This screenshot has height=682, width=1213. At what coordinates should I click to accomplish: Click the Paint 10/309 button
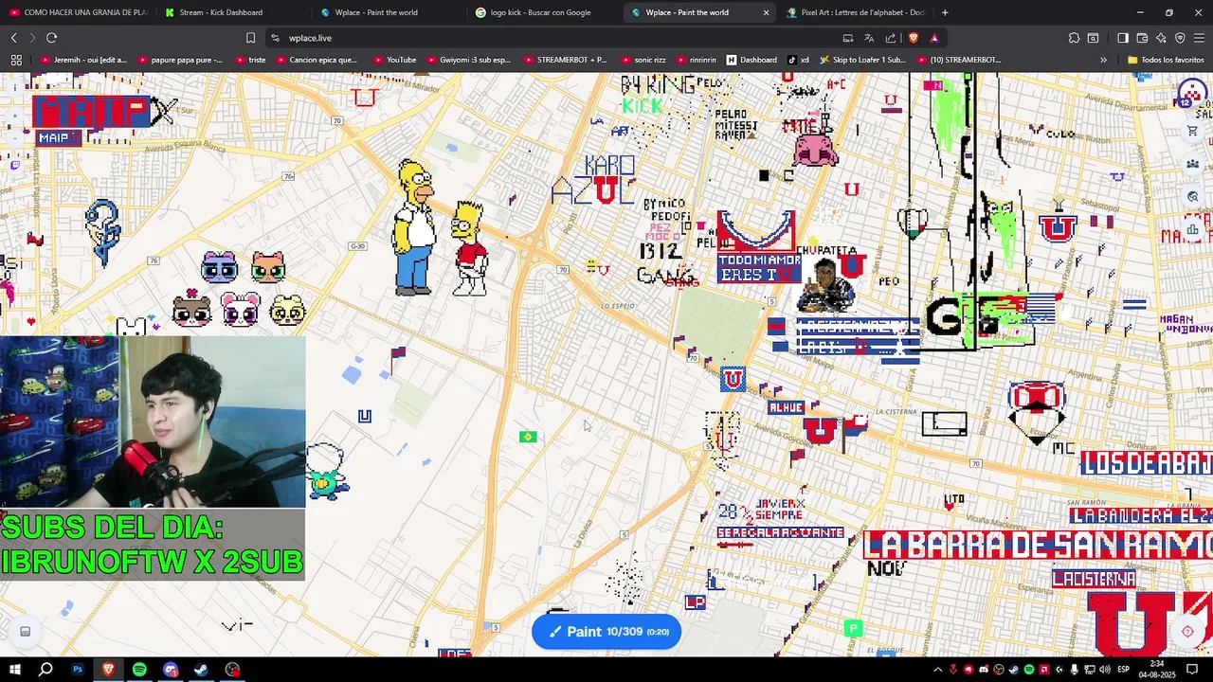pyautogui.click(x=606, y=632)
